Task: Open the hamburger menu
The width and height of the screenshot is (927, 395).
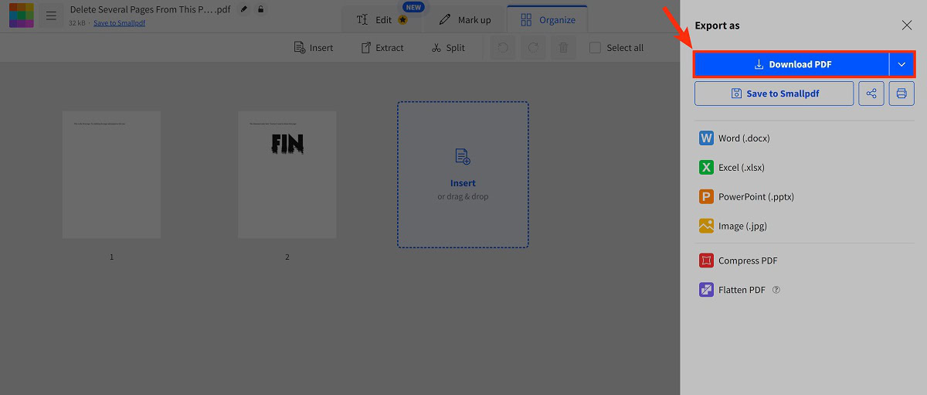Action: [51, 15]
